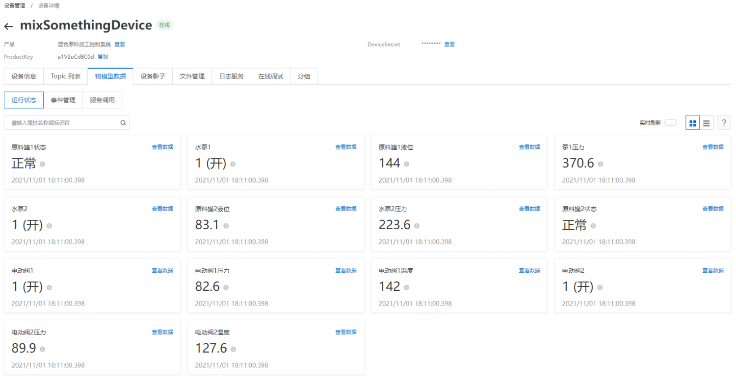Click the 在线 status badge

(x=164, y=25)
